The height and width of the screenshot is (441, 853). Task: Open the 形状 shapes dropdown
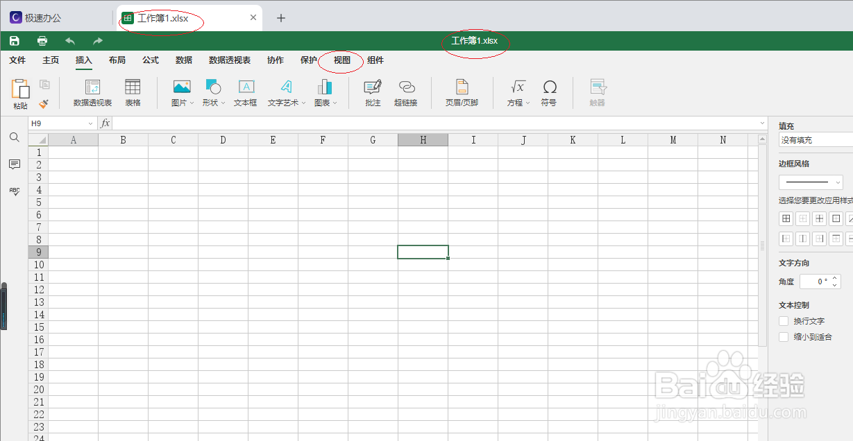click(x=214, y=92)
